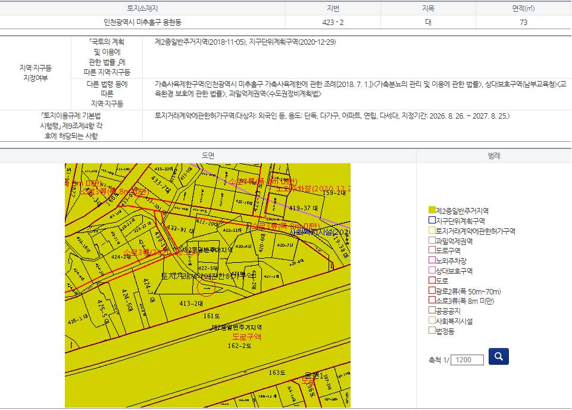Click the 노외주차장 legend swatch
This screenshot has height=410, width=572.
pyautogui.click(x=432, y=260)
